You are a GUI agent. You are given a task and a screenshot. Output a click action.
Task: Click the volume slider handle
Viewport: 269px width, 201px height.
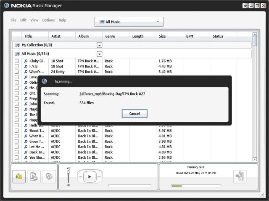[69, 172]
